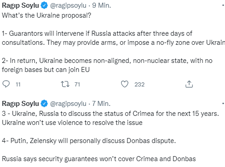Click verified badge on the 7 Min. tweet
This screenshot has height=167, width=225.
44,104
